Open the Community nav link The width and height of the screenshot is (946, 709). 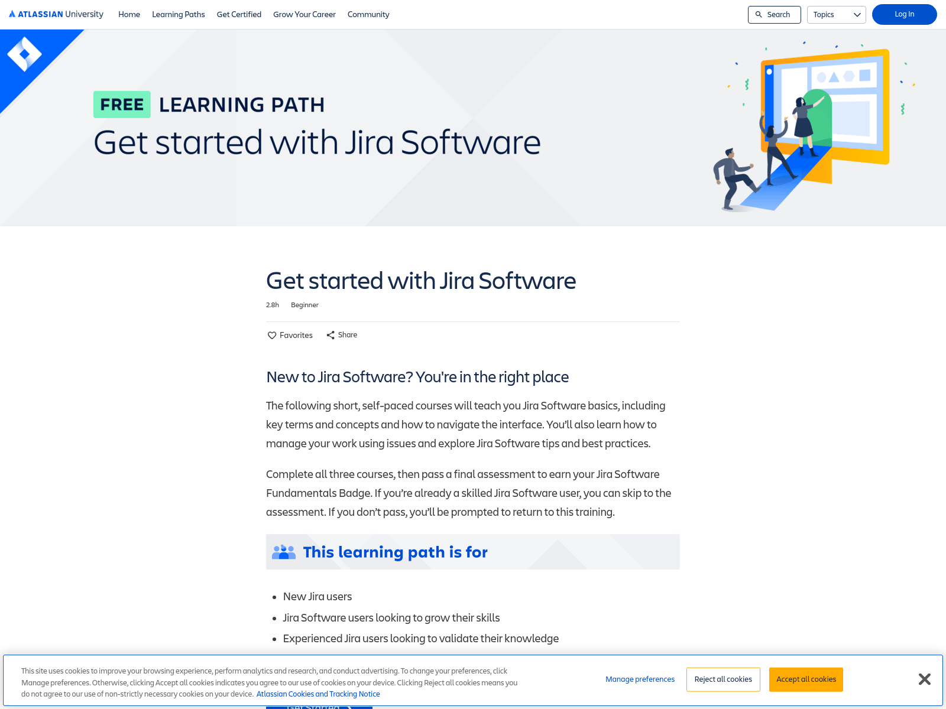pyautogui.click(x=368, y=14)
